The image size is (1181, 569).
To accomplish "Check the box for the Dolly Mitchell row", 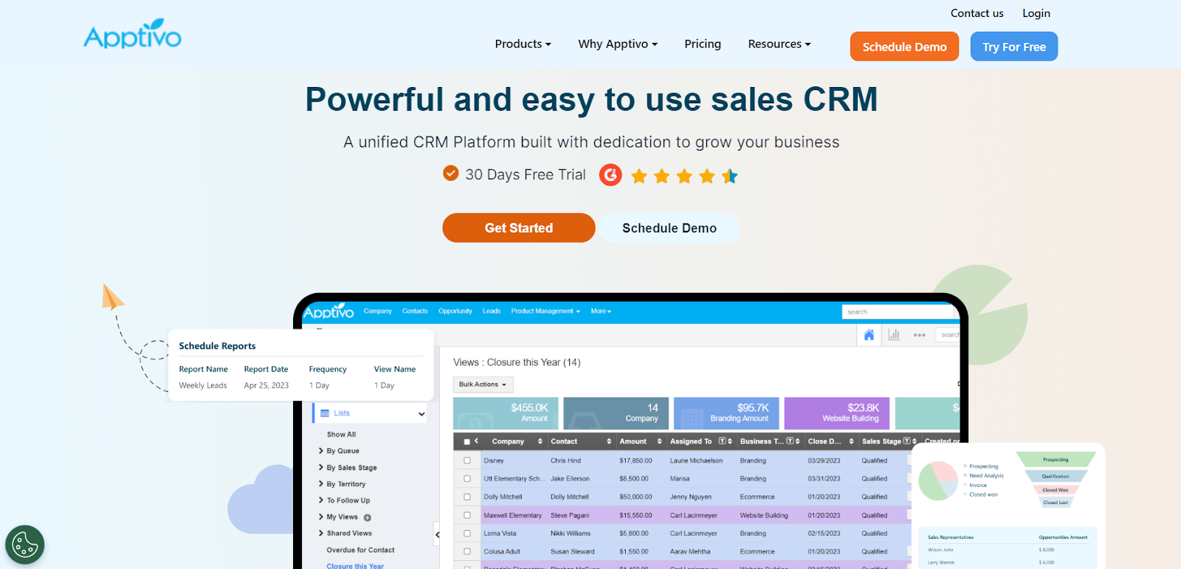I will coord(467,497).
